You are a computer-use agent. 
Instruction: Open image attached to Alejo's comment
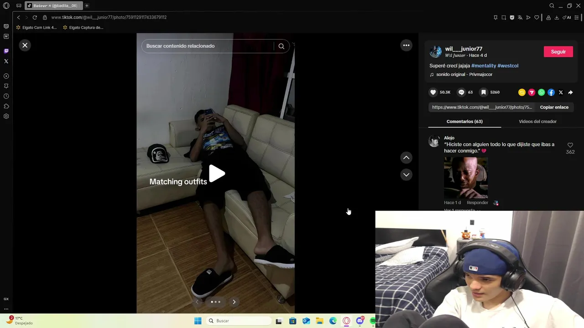(466, 178)
